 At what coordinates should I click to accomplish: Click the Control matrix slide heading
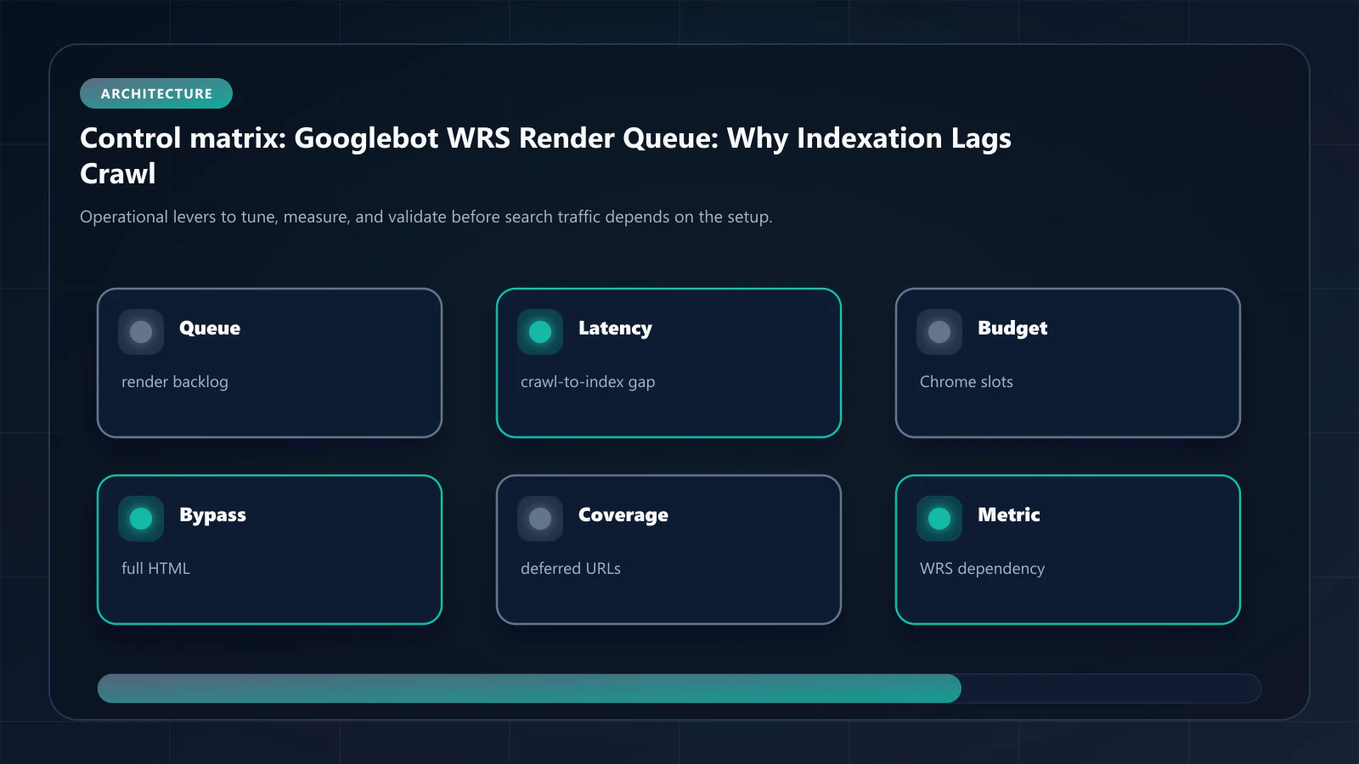[x=545, y=155]
